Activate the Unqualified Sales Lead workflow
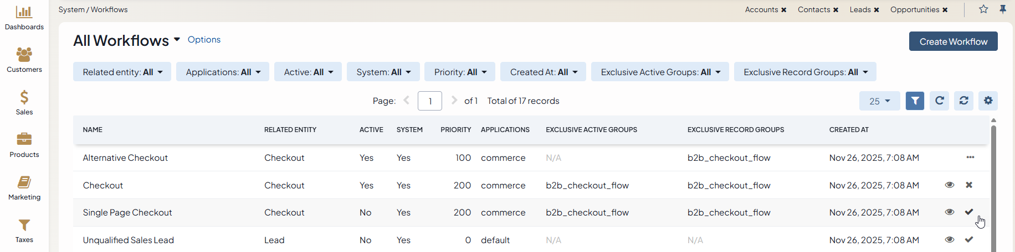This screenshot has width=1015, height=252. coord(969,240)
